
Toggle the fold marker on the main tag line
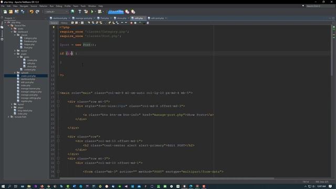(x=58, y=93)
